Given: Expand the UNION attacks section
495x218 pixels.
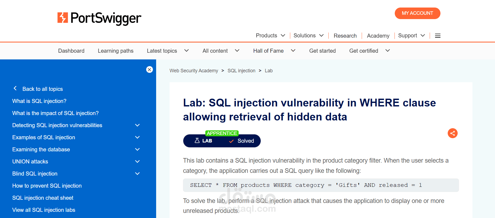Looking at the screenshot, I should coord(137,162).
